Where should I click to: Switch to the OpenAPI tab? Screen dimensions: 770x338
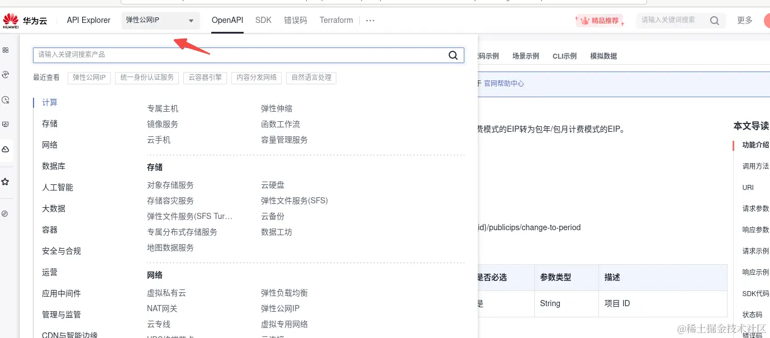pyautogui.click(x=227, y=20)
